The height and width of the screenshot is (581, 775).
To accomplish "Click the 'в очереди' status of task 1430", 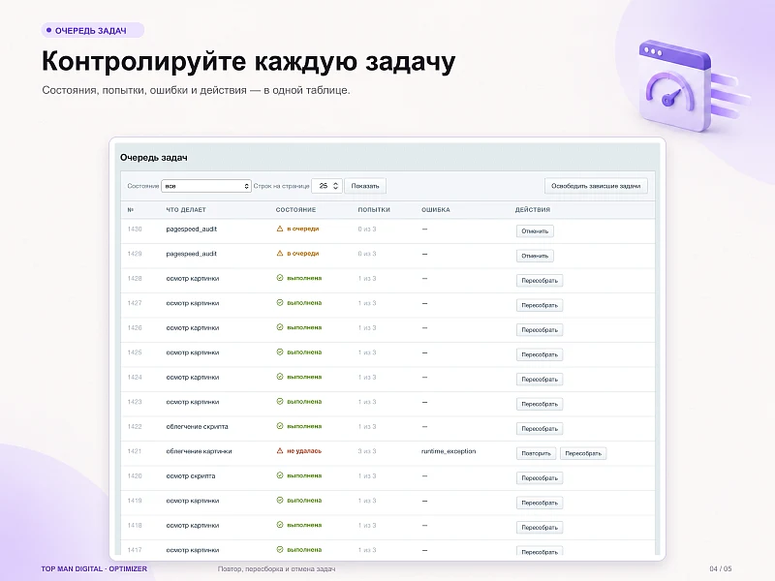I will (x=302, y=229).
